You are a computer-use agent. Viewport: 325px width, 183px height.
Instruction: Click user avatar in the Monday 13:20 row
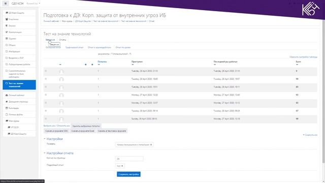tap(61, 95)
